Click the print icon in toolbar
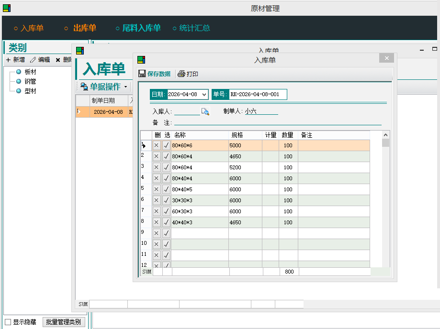 click(181, 74)
